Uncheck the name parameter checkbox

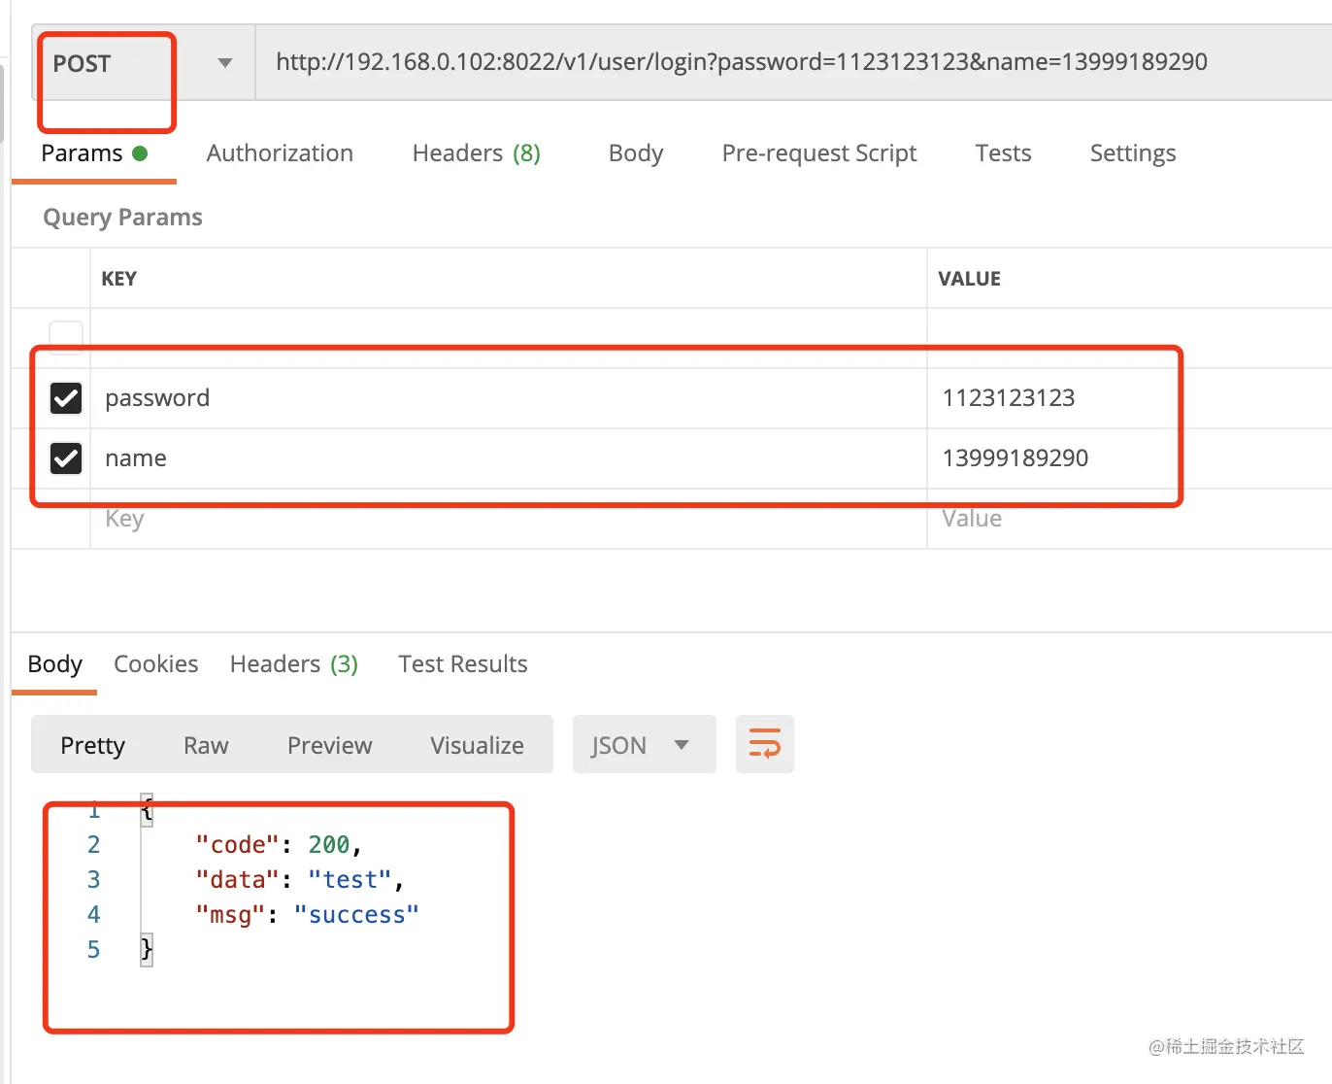coord(66,457)
